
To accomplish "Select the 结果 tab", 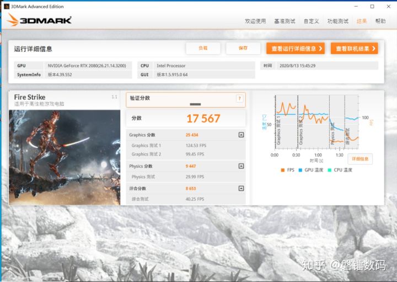I will point(362,21).
